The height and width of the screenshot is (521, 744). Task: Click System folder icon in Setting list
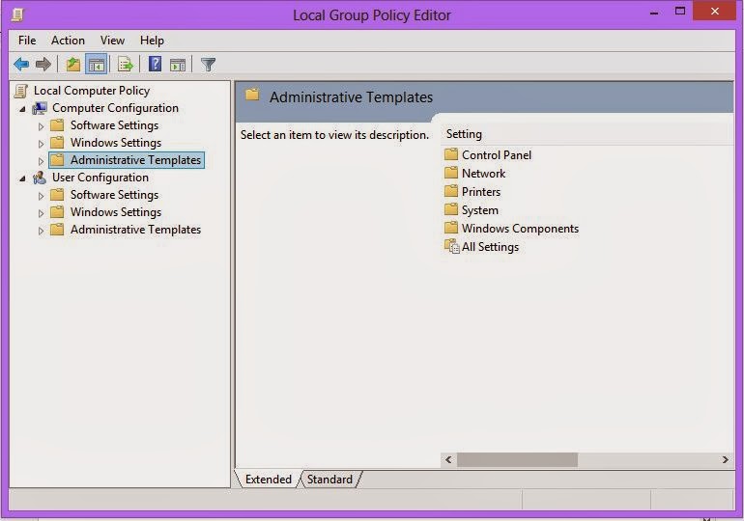[x=451, y=209]
